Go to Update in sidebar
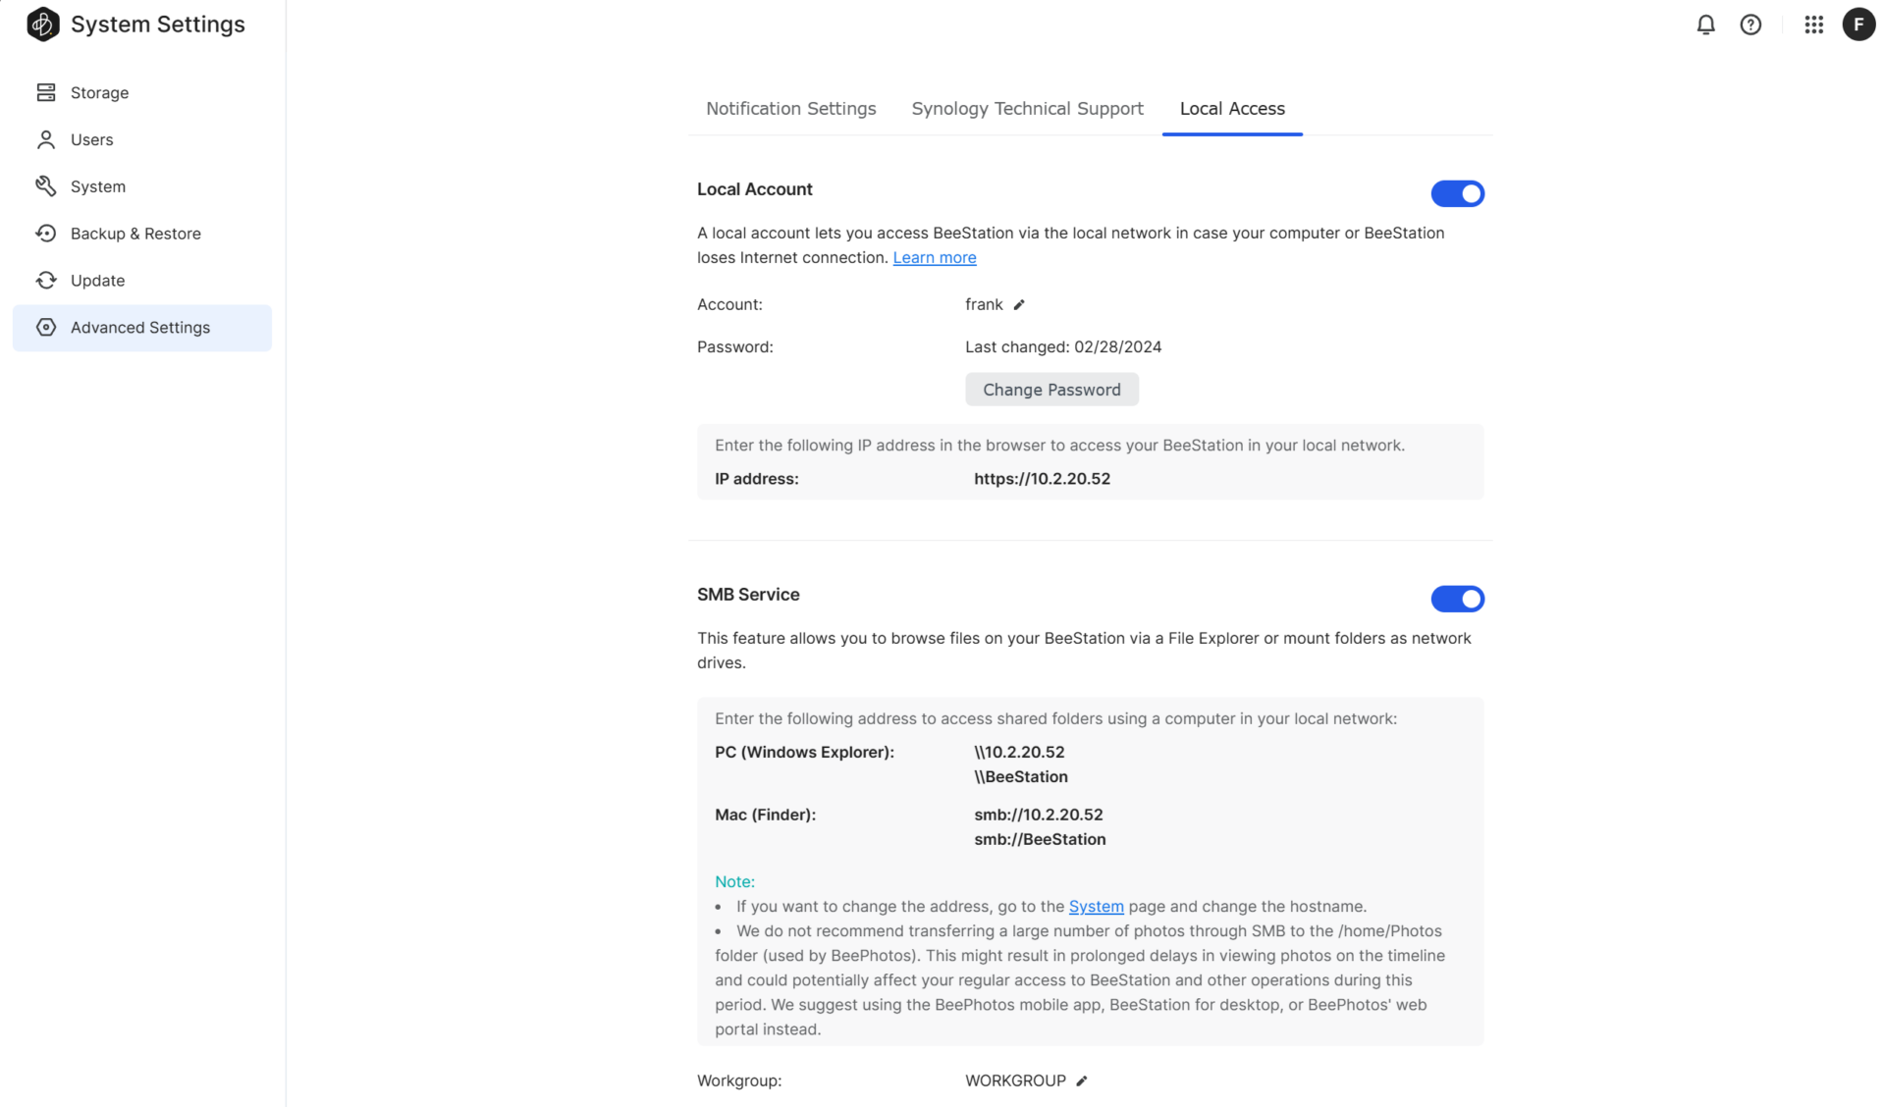Image resolution: width=1885 pixels, height=1107 pixels. pyautogui.click(x=142, y=281)
